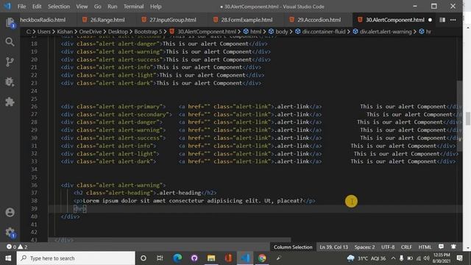Screen dimensions: 471x265
Task: Open the OneDrive breadcrumb segment
Action: (91, 32)
